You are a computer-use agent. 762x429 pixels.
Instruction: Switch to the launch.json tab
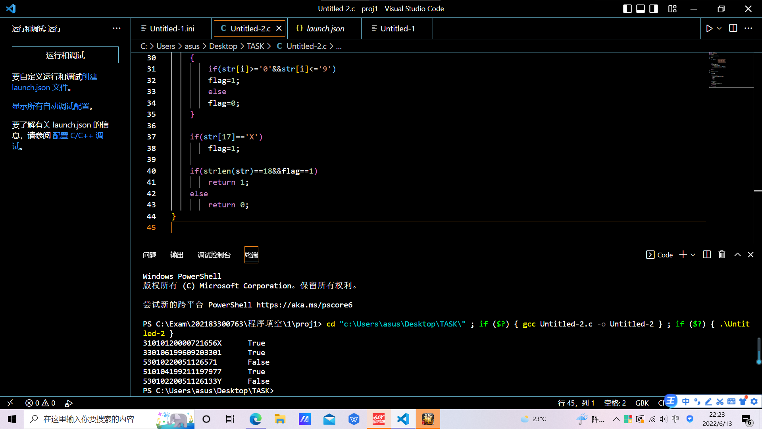[325, 29]
